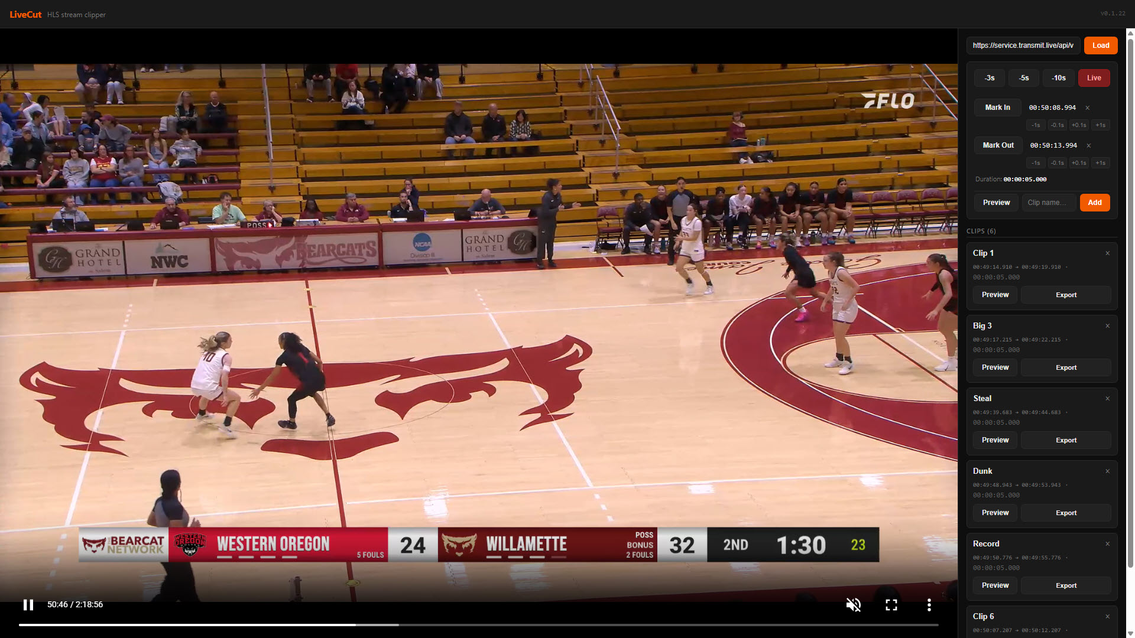The image size is (1135, 638).
Task: Select the Steal clip title
Action: (982, 399)
